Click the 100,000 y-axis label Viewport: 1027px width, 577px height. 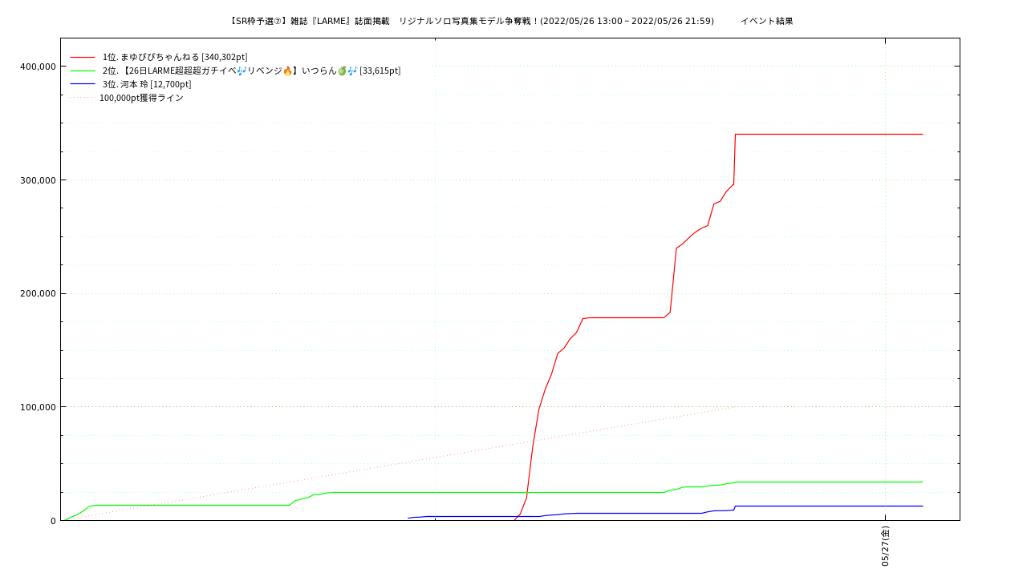coord(38,407)
